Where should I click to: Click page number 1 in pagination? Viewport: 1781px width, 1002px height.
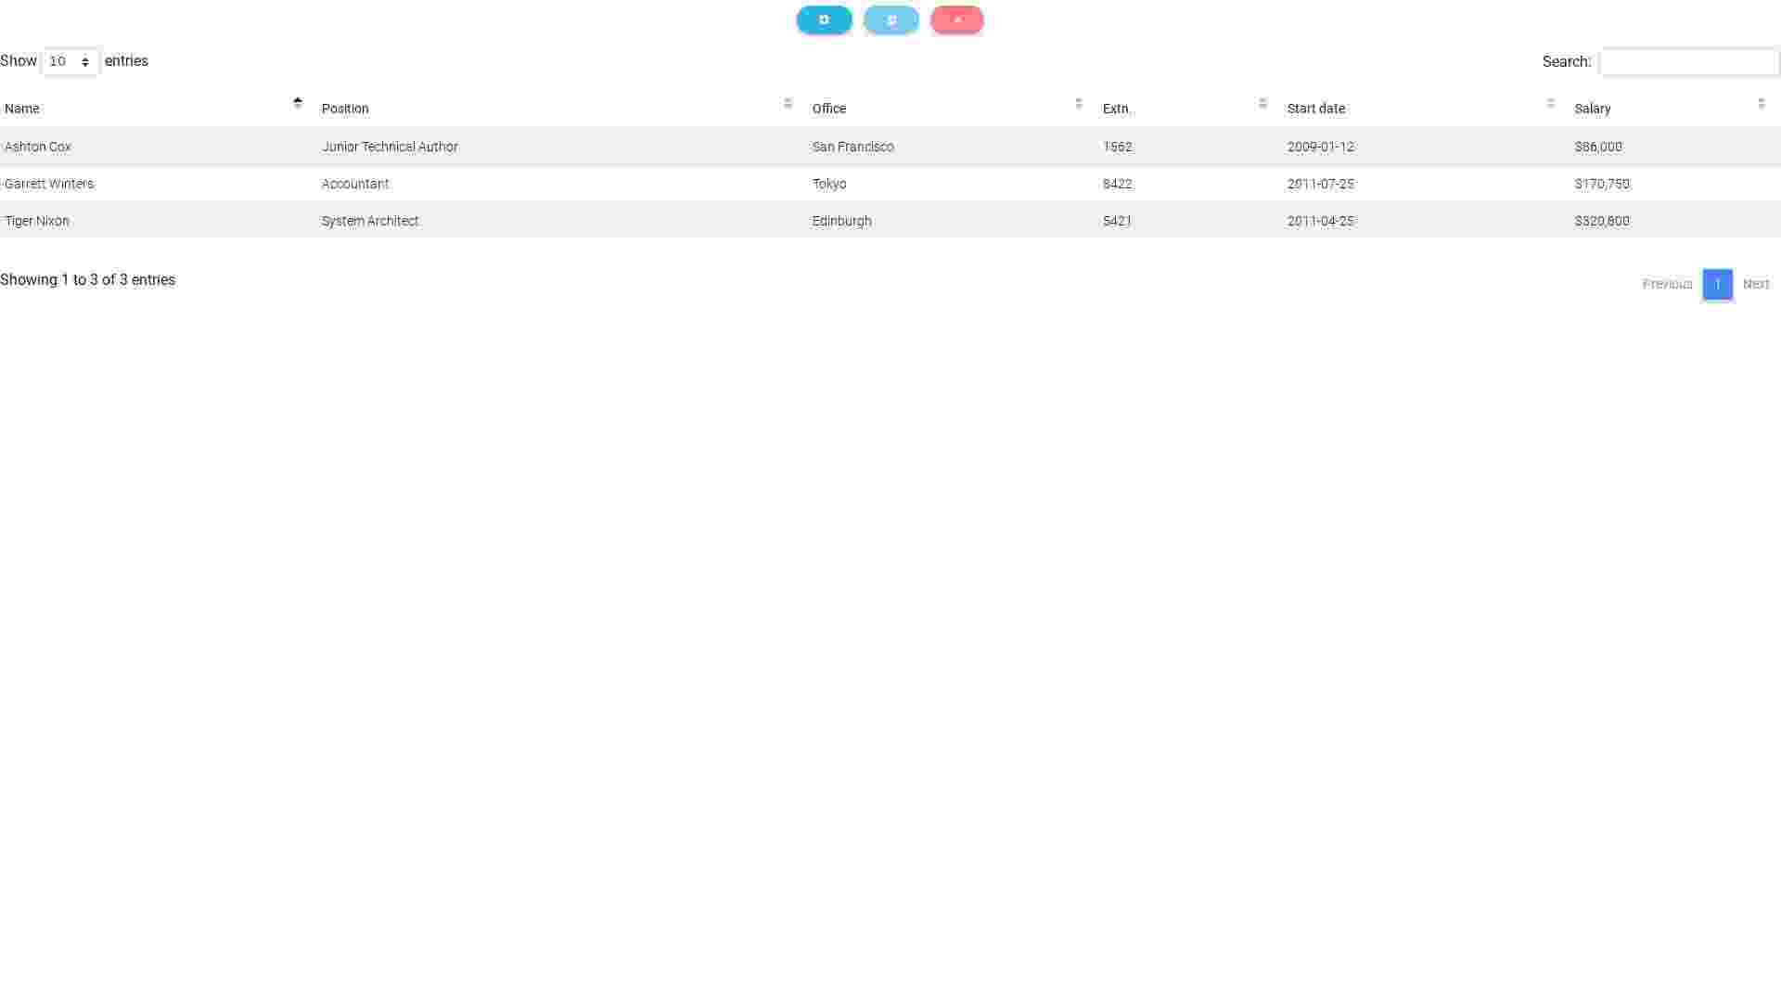(1717, 284)
